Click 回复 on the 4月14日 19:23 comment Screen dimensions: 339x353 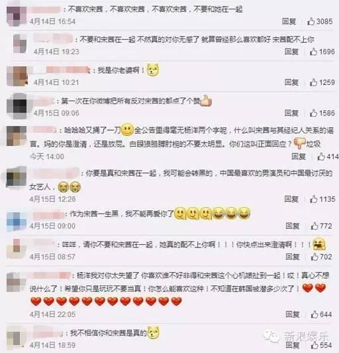point(291,52)
